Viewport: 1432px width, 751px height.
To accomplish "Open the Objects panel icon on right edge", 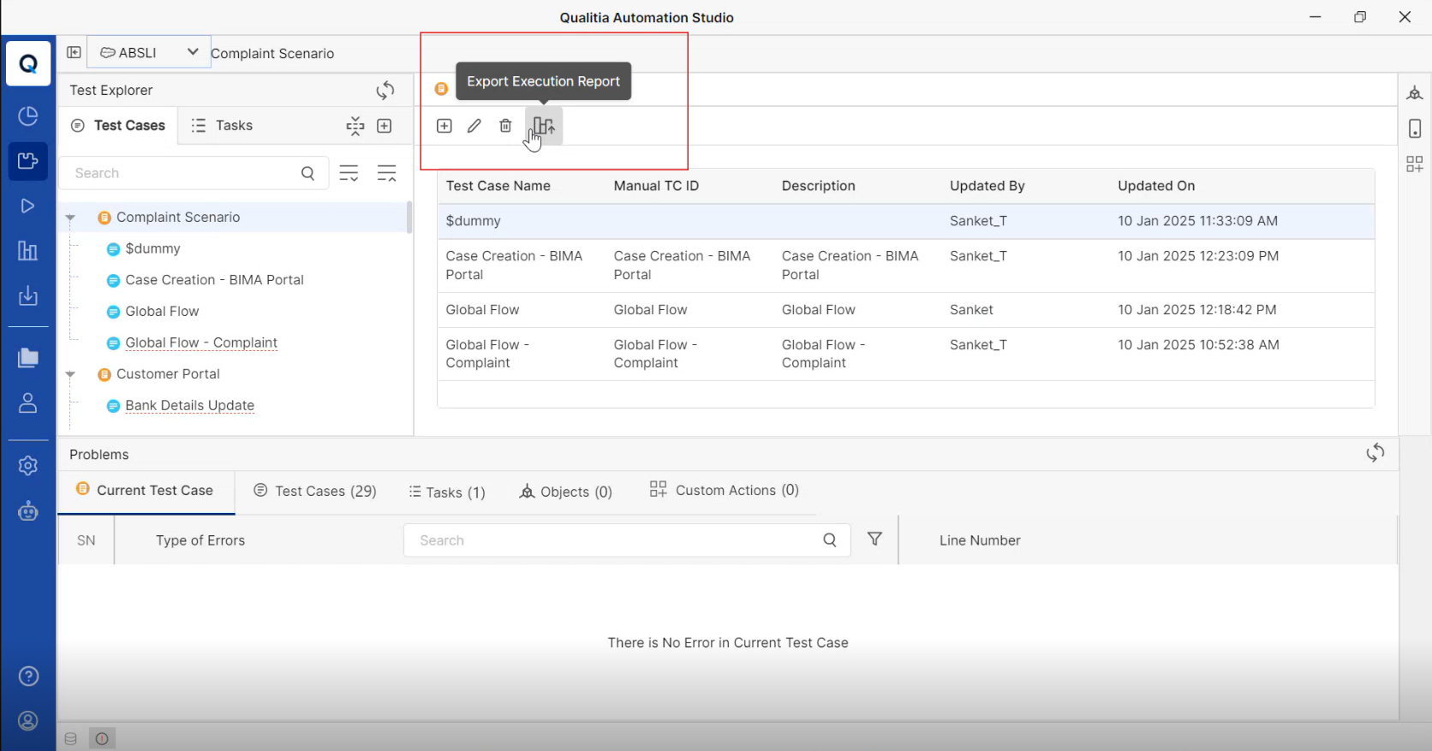I will coord(1415,92).
